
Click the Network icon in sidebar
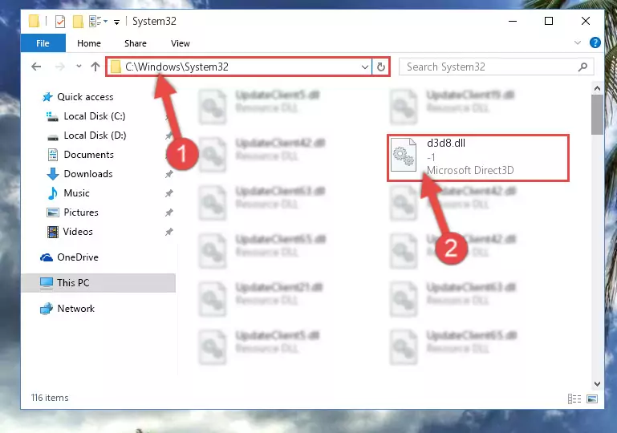coord(47,309)
